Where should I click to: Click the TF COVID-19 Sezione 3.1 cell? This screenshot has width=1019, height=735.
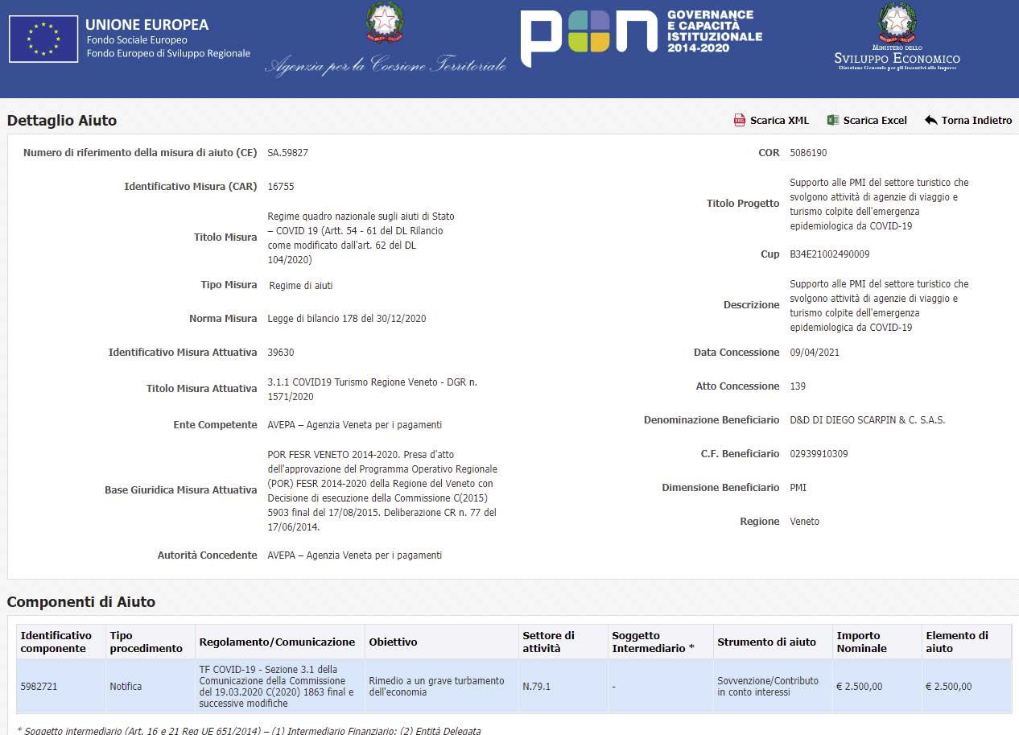click(x=280, y=687)
